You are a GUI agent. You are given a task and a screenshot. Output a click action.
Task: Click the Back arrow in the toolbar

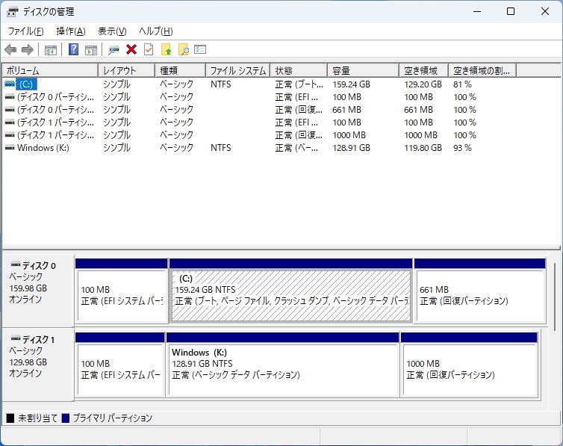10,50
